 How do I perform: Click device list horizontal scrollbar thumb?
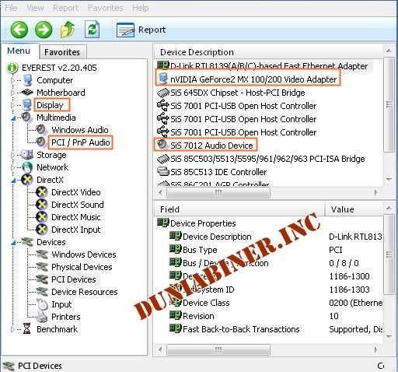tap(218, 192)
